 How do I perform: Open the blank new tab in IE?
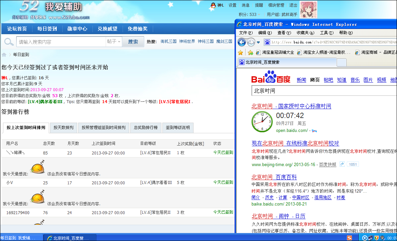[x=341, y=62]
